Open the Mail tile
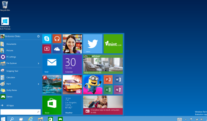Viewport: 207px width, 121px height. [52, 64]
